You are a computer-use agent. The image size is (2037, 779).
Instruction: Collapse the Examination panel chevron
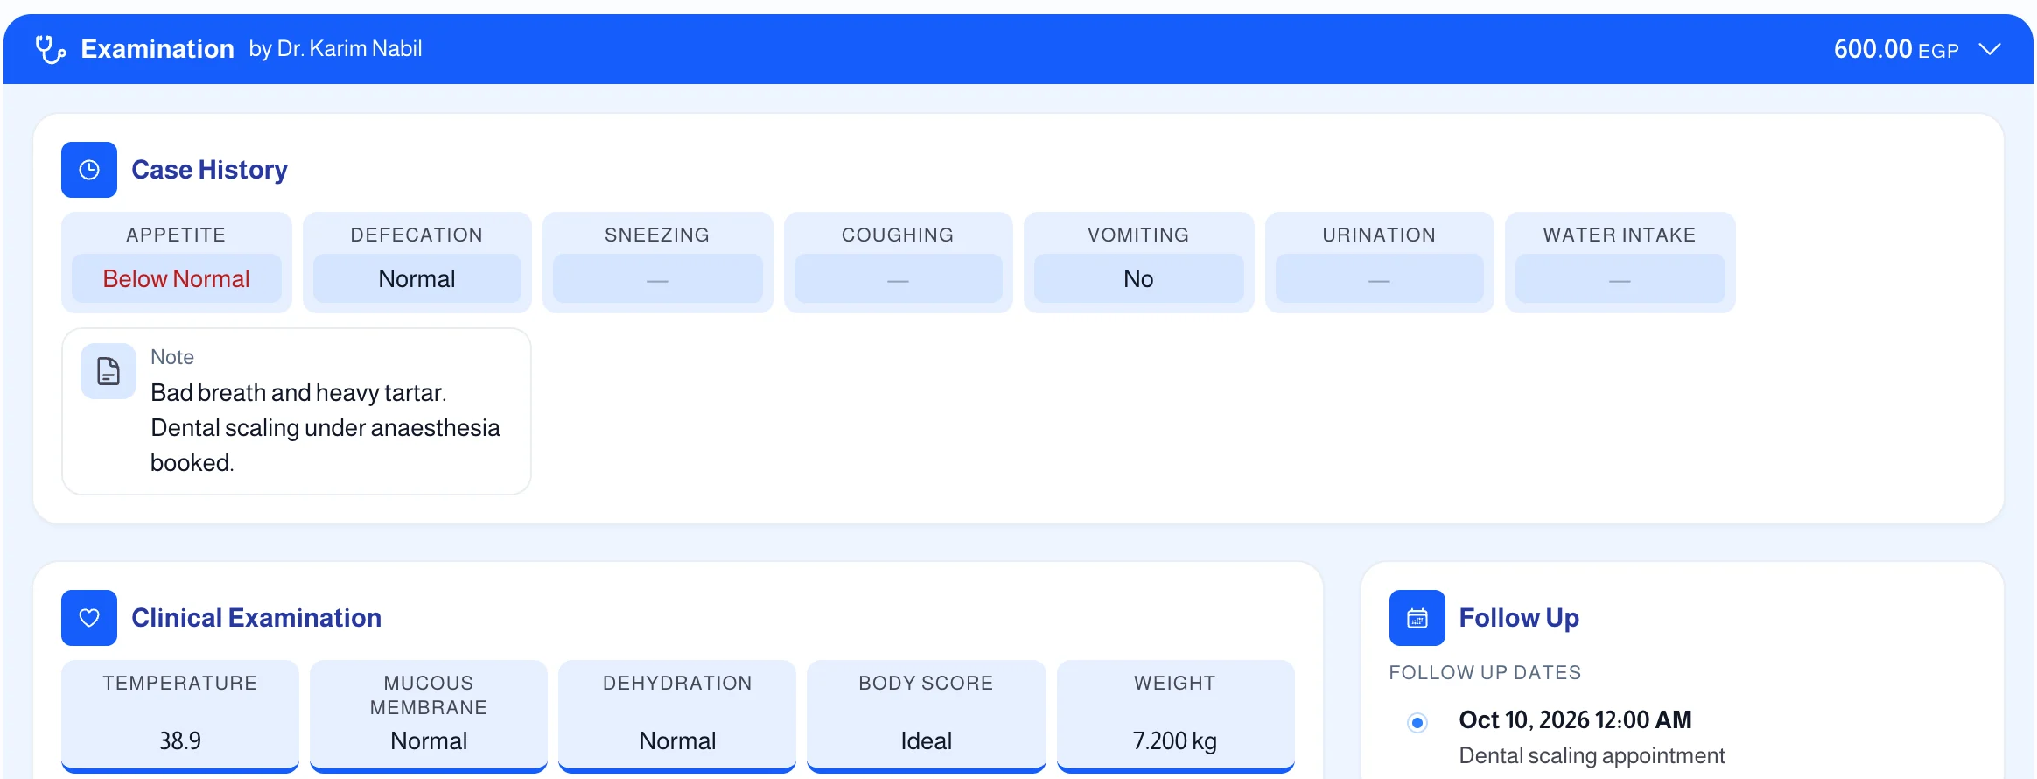1990,49
